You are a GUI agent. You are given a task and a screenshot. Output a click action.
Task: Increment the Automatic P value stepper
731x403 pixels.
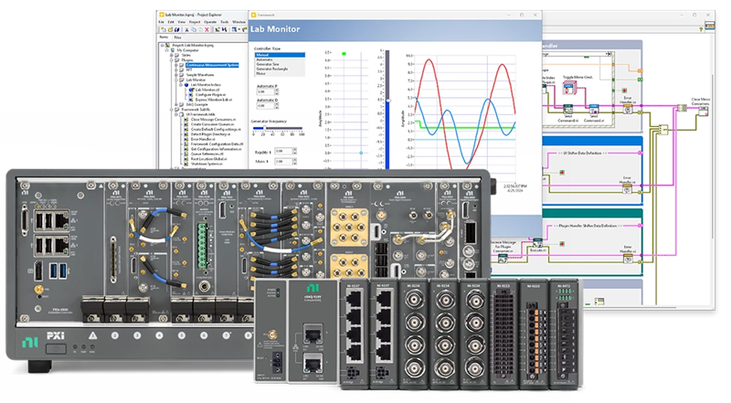277,90
